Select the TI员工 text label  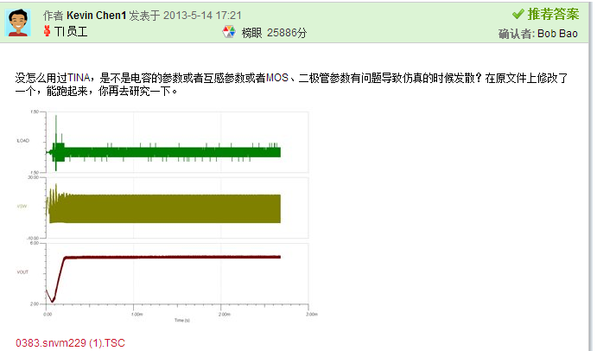point(71,31)
